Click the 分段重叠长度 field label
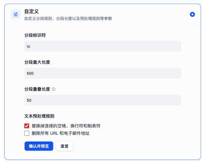The width and height of the screenshot is (209, 162). point(37,89)
